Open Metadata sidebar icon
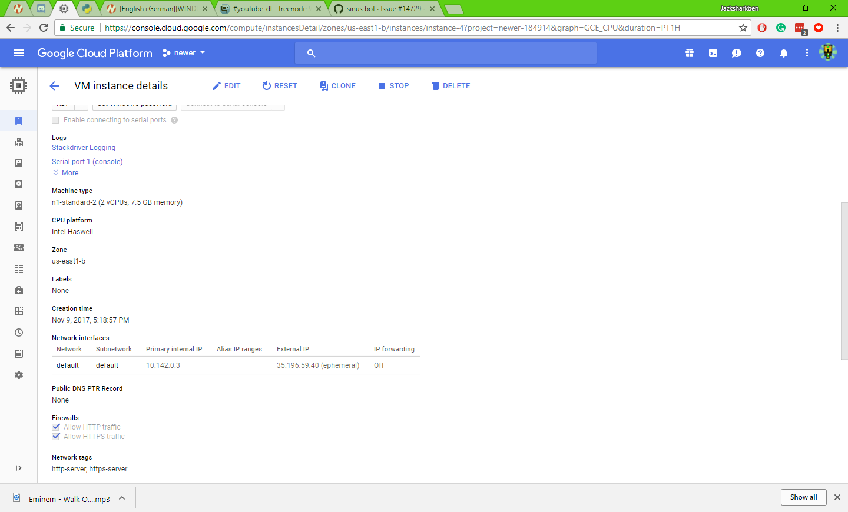This screenshot has height=512, width=848. click(x=19, y=269)
